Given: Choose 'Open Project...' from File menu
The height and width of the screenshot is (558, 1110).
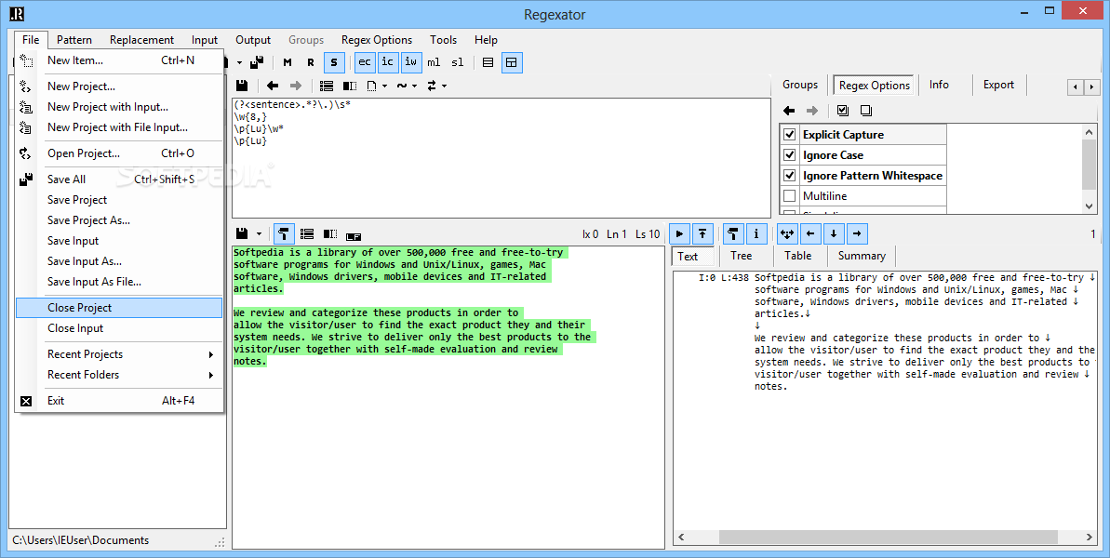Looking at the screenshot, I should pyautogui.click(x=119, y=153).
